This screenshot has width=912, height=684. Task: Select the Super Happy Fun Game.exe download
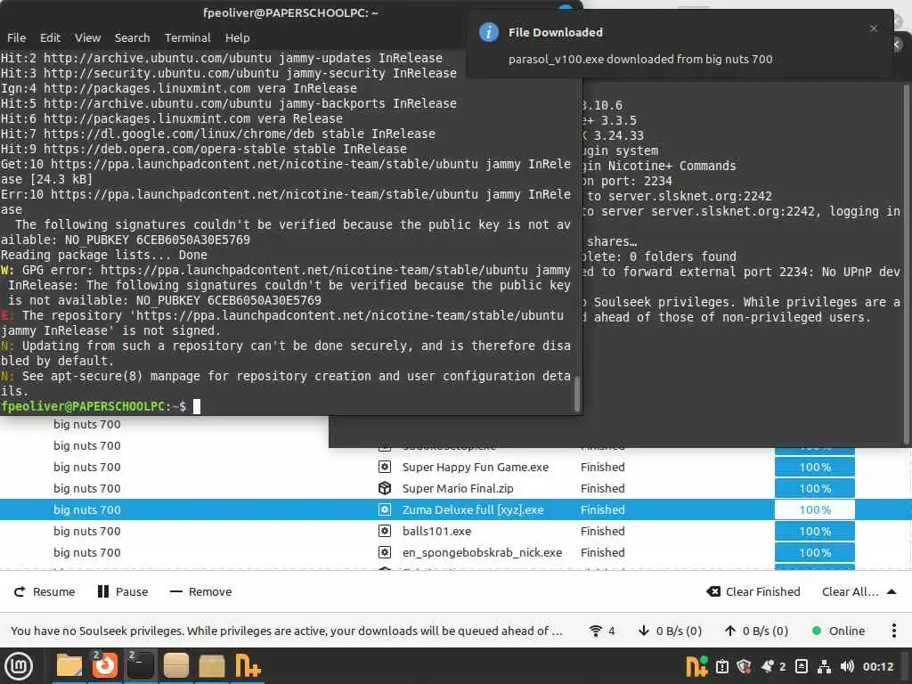click(476, 467)
